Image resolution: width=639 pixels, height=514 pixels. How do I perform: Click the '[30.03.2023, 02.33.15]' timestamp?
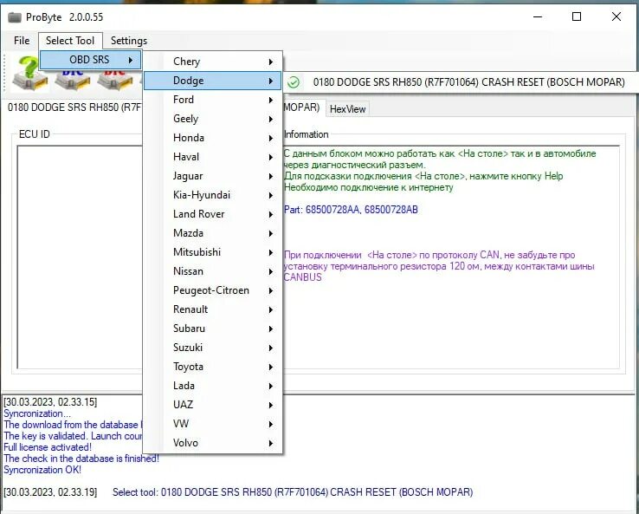(50, 402)
